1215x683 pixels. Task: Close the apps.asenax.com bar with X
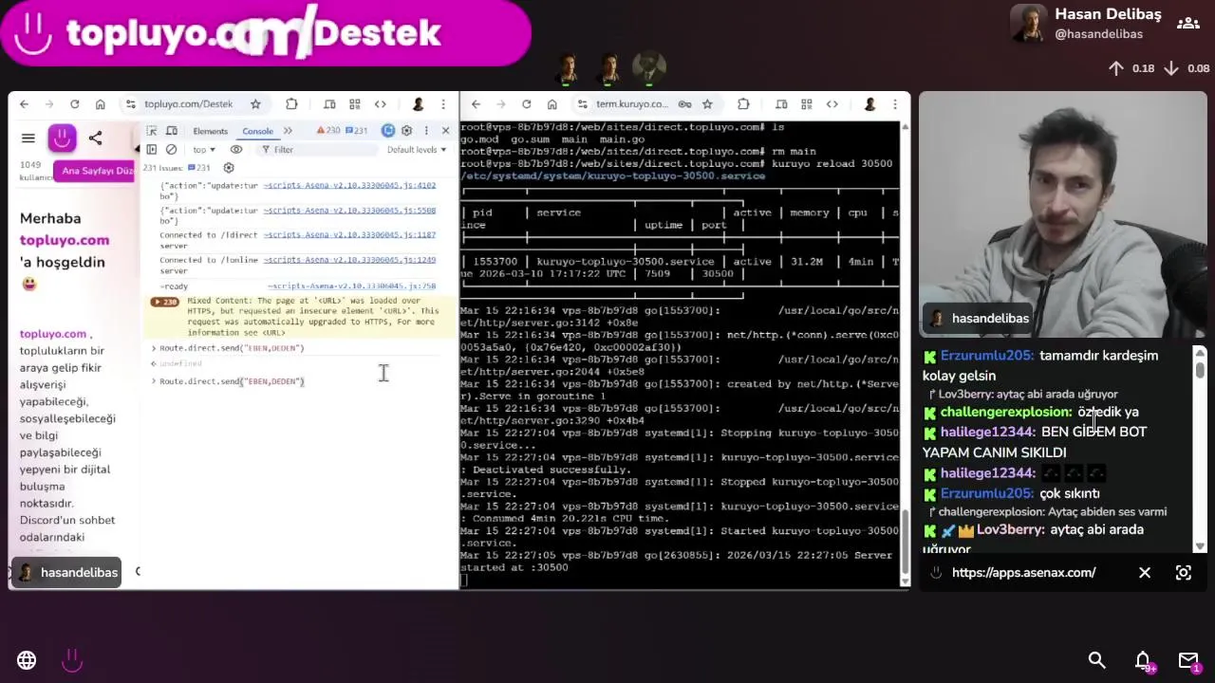tap(1145, 572)
